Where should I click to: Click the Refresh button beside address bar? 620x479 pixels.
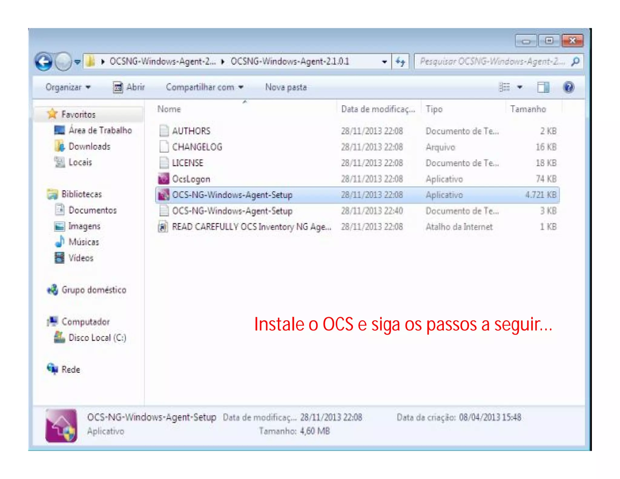tap(400, 62)
